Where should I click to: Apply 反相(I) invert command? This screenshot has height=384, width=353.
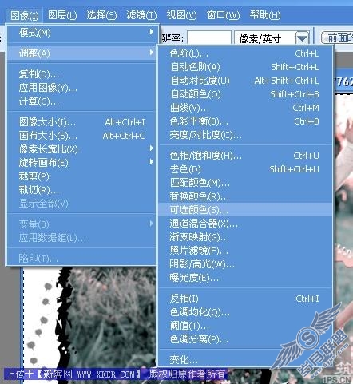click(x=245, y=299)
